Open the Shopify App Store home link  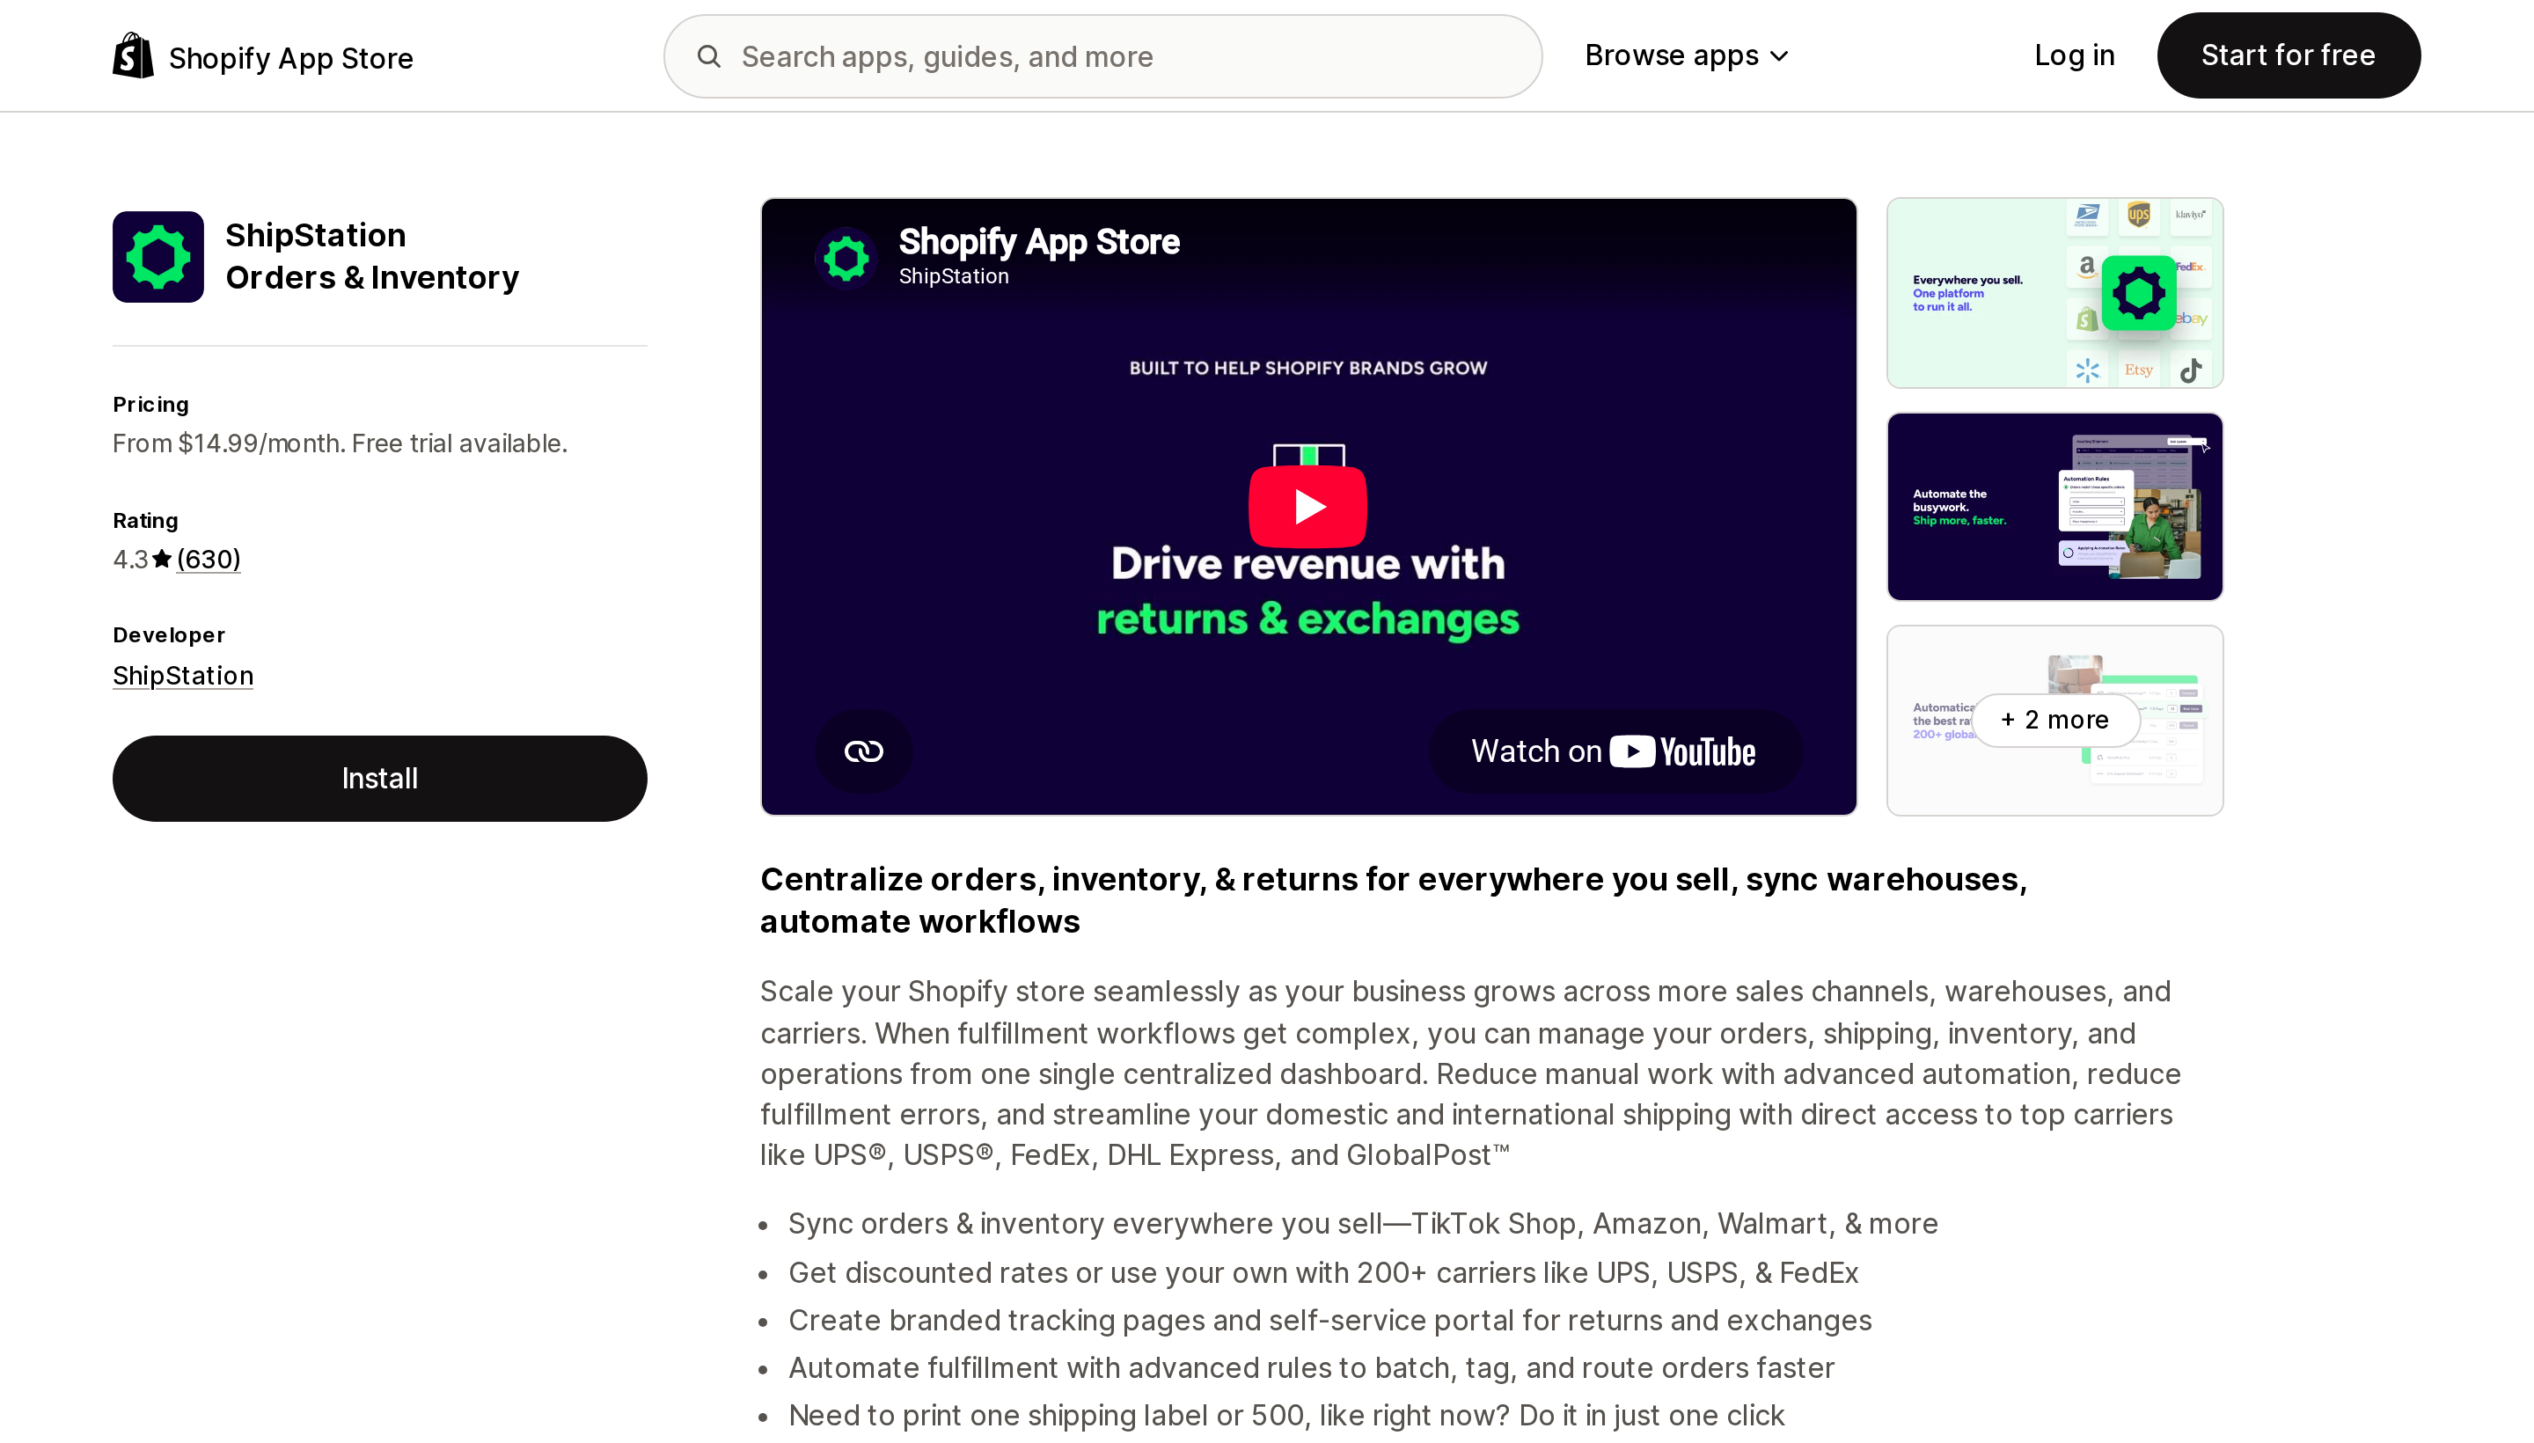pos(262,56)
